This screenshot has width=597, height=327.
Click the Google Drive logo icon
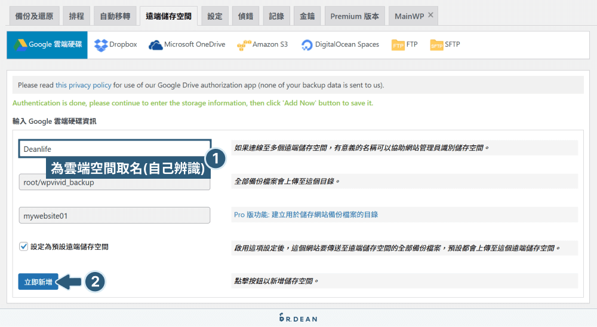pos(20,45)
